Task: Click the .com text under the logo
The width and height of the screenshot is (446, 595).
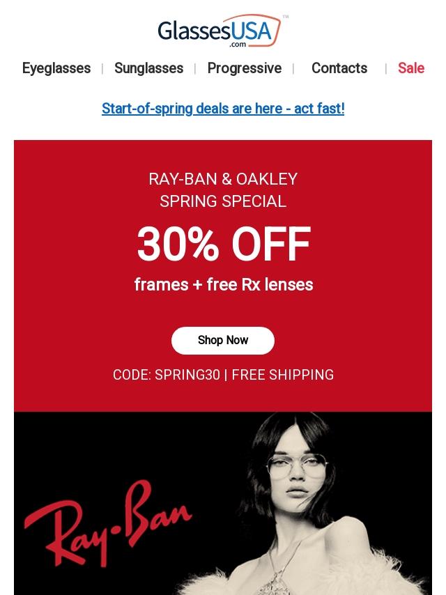Action: 238,44
